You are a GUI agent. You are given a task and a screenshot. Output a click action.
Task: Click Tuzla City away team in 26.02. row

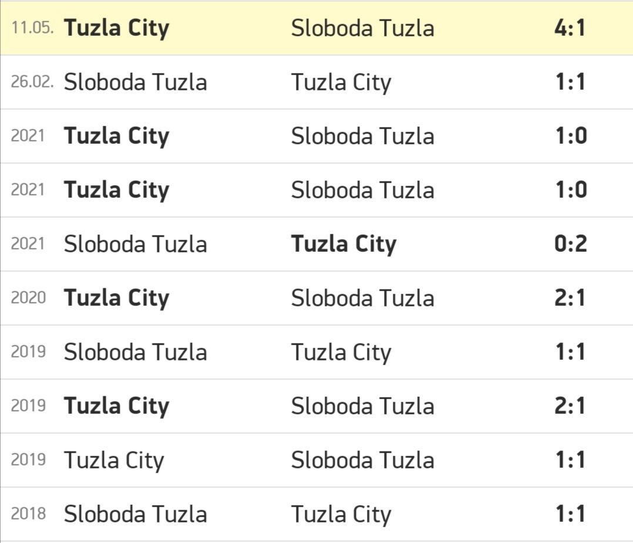point(341,83)
